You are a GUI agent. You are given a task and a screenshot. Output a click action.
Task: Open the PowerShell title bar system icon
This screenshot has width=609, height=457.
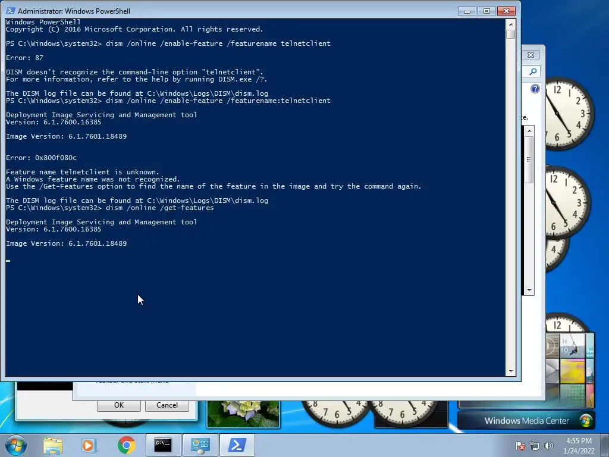(11, 11)
